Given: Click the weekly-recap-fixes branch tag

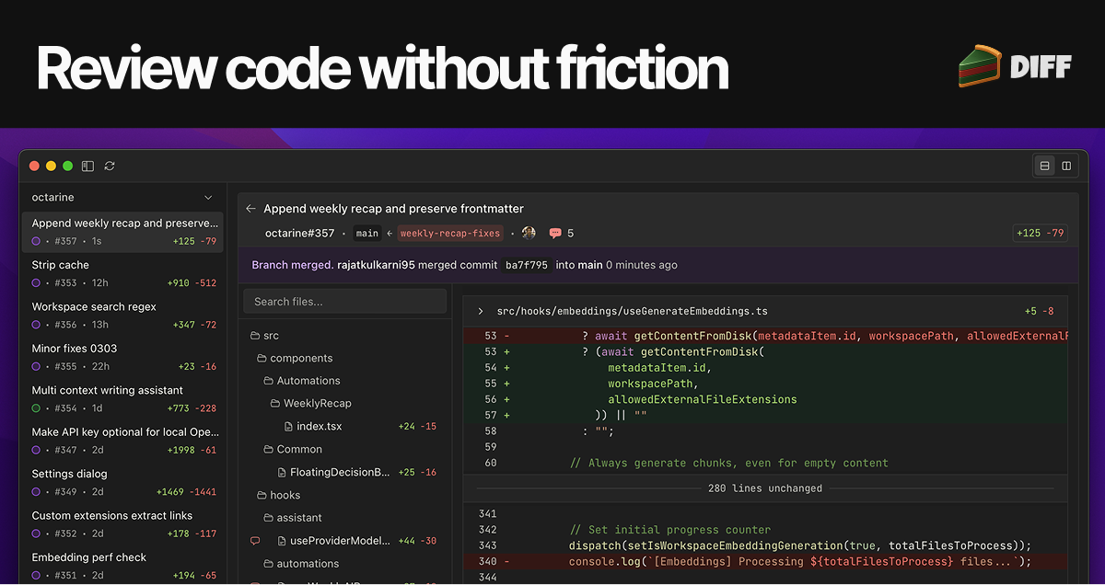Looking at the screenshot, I should pos(450,234).
